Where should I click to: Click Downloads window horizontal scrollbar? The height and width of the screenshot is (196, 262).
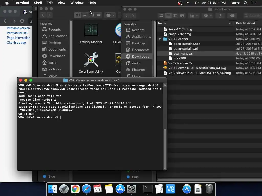pos(210,180)
